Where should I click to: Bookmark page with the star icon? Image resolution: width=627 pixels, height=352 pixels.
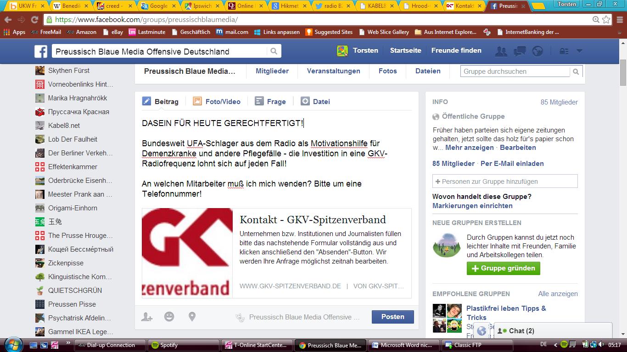[606, 20]
